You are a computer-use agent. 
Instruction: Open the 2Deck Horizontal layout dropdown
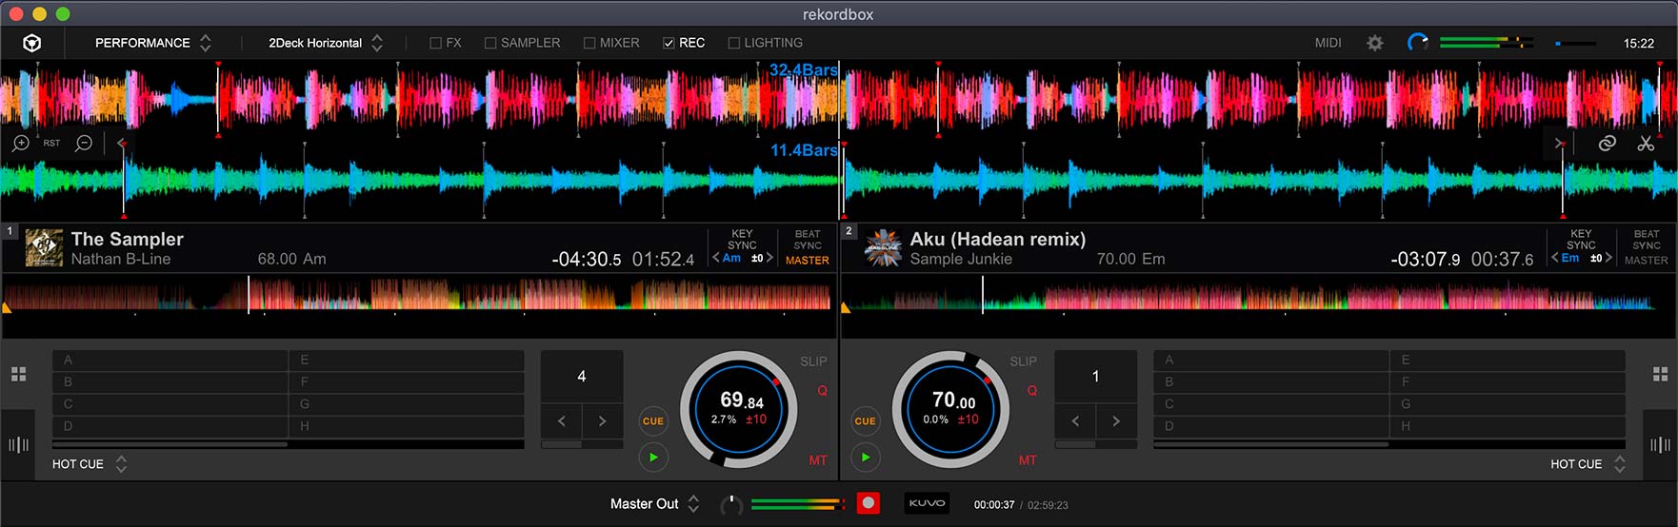325,43
